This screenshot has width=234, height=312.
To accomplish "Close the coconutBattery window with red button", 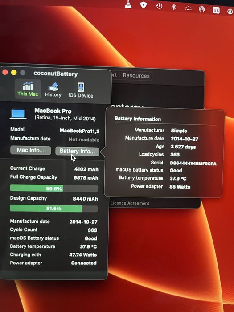I will [x=5, y=72].
